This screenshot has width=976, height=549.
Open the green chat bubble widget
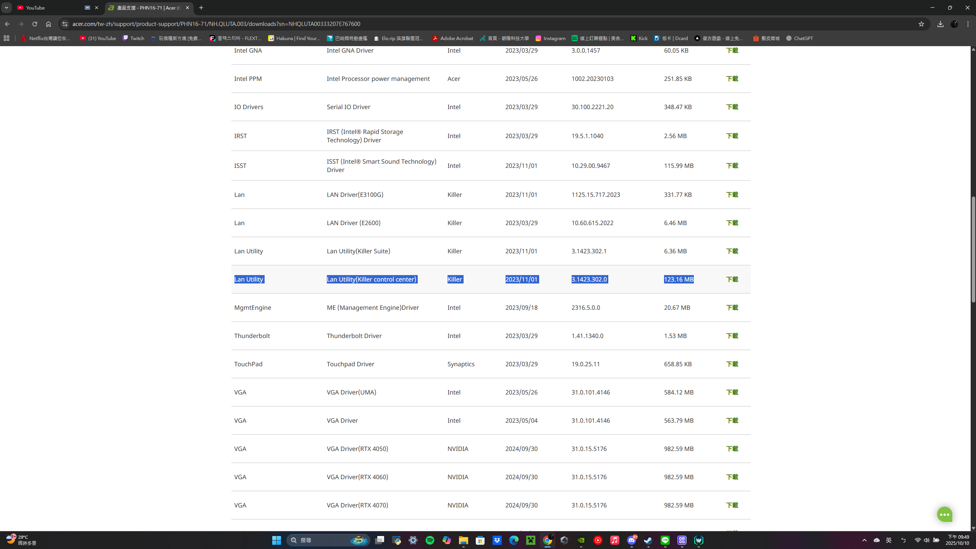pyautogui.click(x=944, y=514)
